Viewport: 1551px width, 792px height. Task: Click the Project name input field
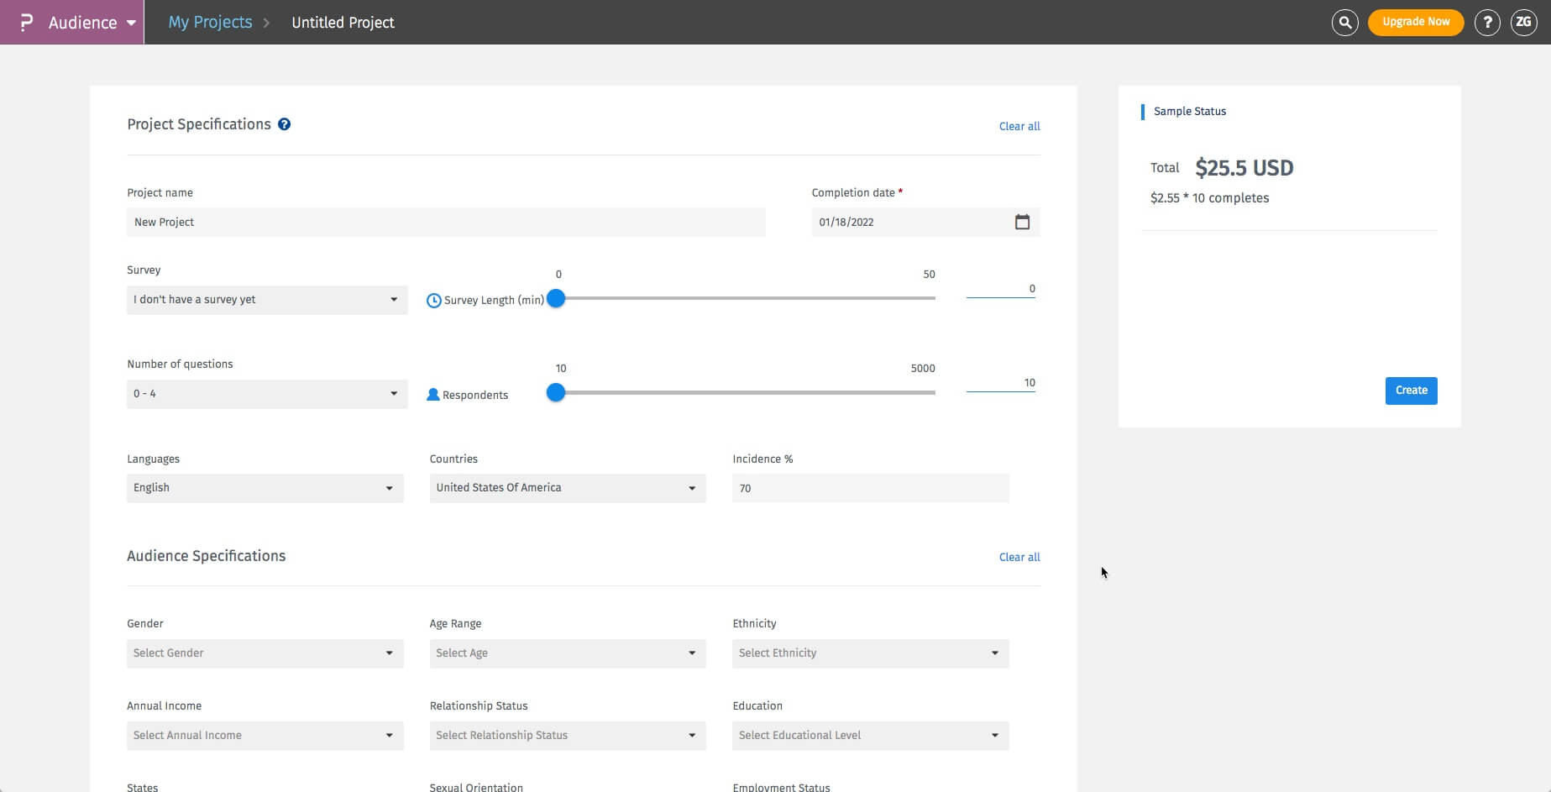(445, 223)
